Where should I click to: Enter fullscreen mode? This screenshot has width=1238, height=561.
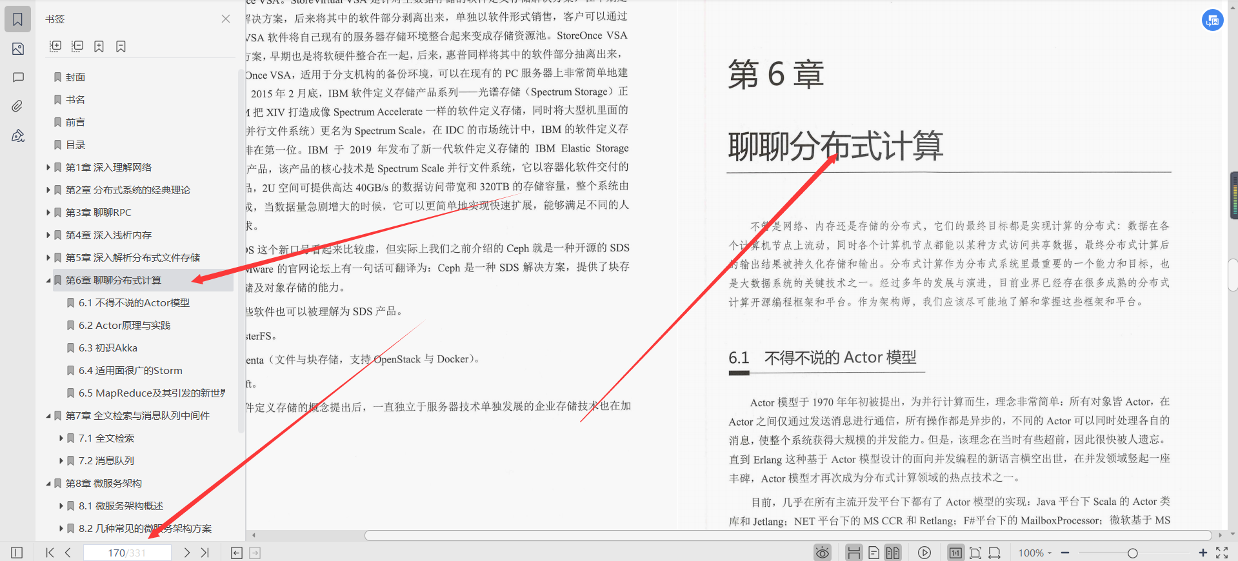coord(1222,553)
